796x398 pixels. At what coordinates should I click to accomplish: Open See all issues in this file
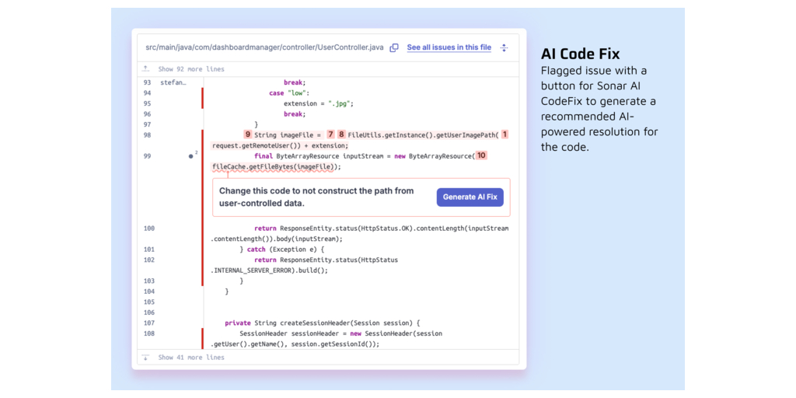pyautogui.click(x=449, y=47)
